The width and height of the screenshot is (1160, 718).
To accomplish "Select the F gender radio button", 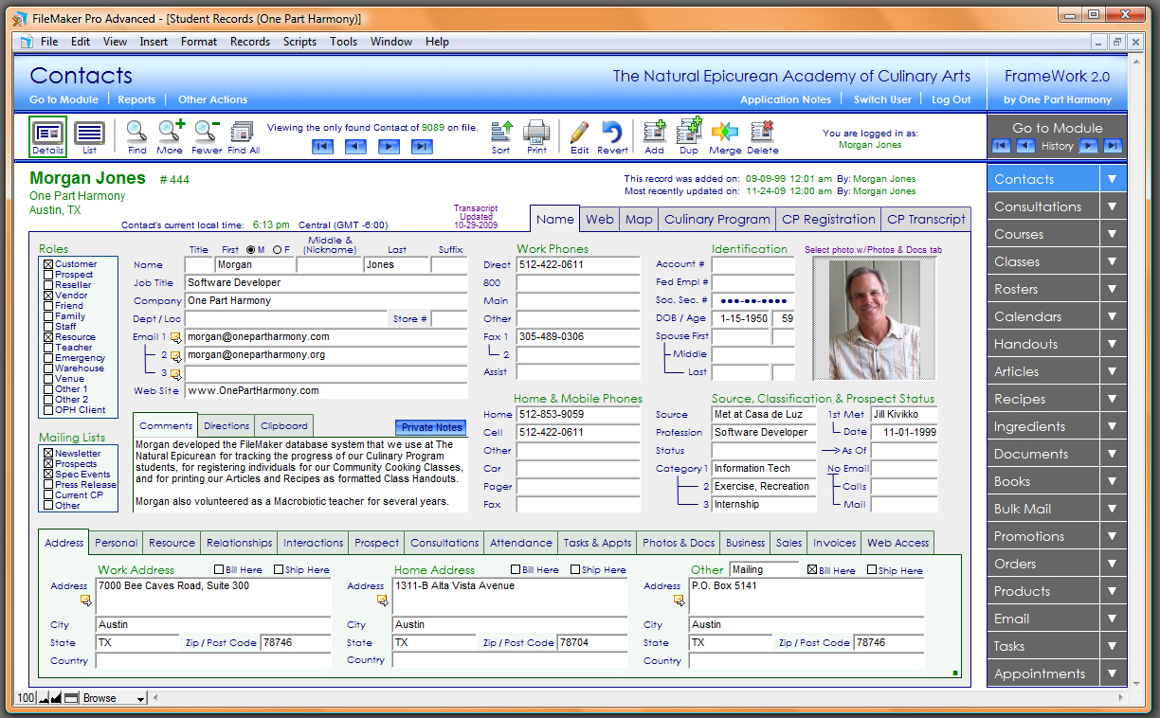I will pos(277,250).
